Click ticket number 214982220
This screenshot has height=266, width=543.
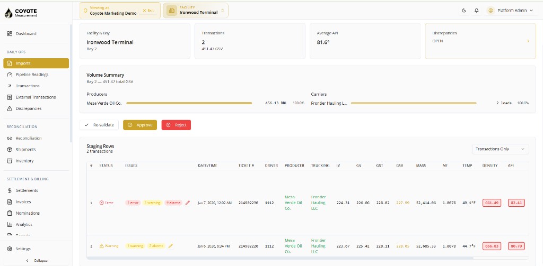(x=248, y=246)
